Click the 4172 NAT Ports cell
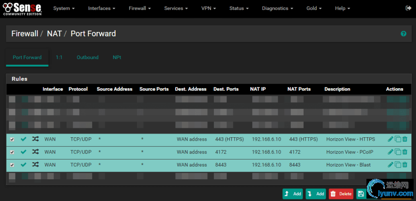 [295, 152]
